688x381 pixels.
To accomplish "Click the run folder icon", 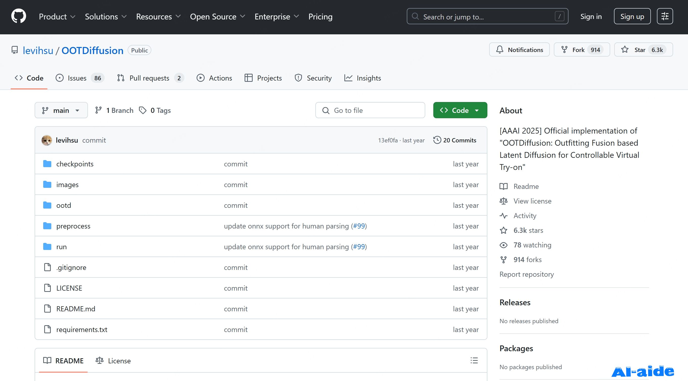I will (x=47, y=246).
